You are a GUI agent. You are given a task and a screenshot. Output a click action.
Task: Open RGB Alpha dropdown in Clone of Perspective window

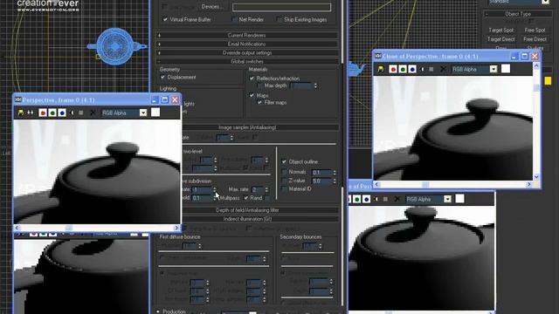[x=493, y=70]
